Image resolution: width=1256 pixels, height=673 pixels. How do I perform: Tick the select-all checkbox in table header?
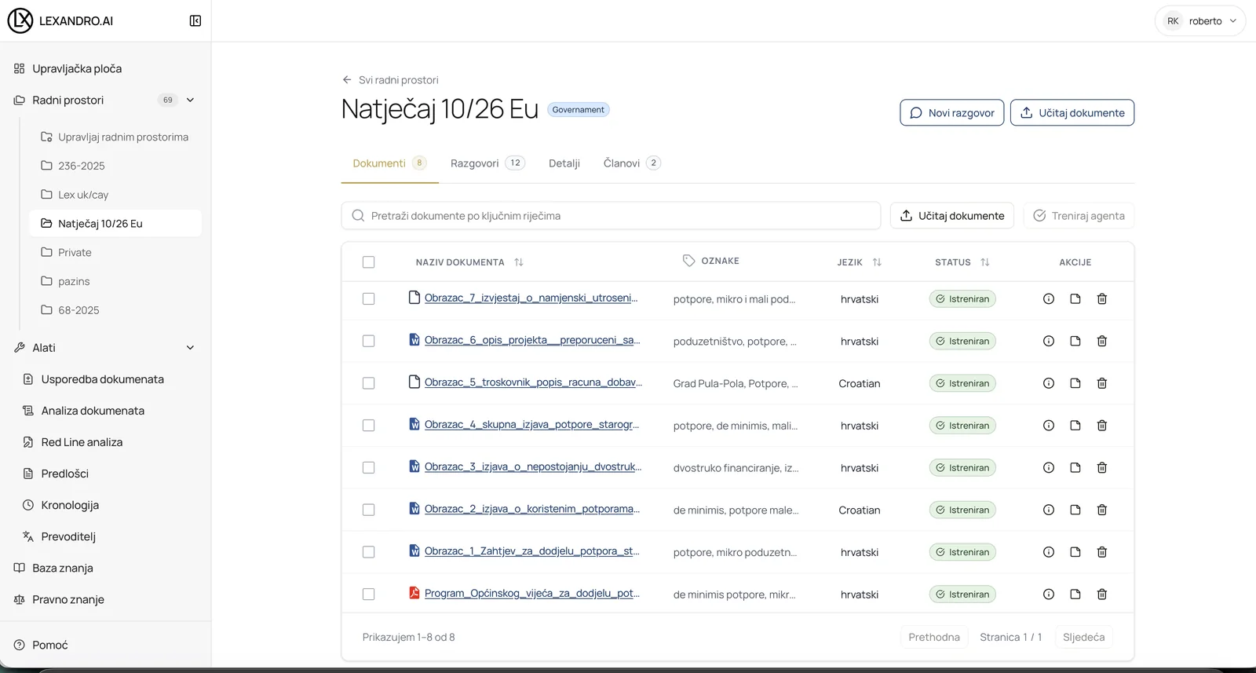click(368, 262)
